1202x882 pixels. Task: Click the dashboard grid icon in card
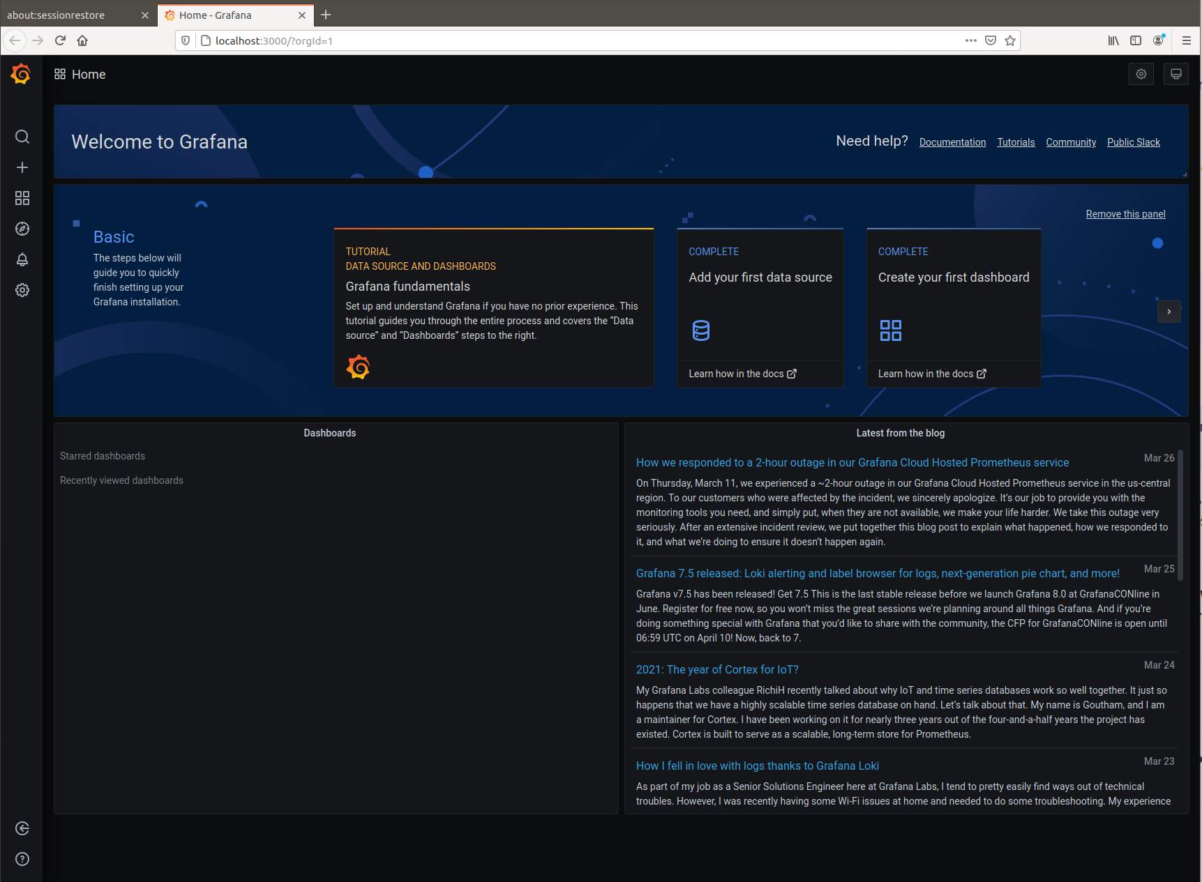click(891, 330)
